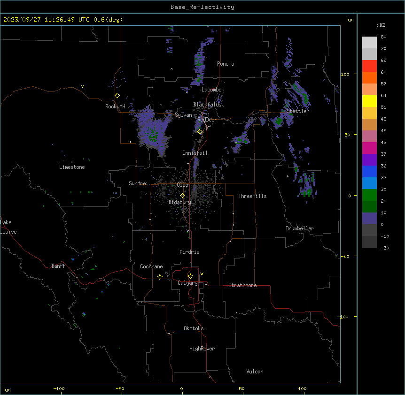405x395 pixels.
Task: Click the Olds town label
Action: point(182,185)
